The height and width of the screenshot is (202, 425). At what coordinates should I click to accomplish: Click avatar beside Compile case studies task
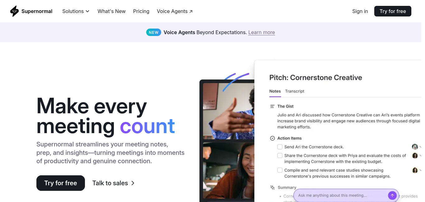[415, 170]
